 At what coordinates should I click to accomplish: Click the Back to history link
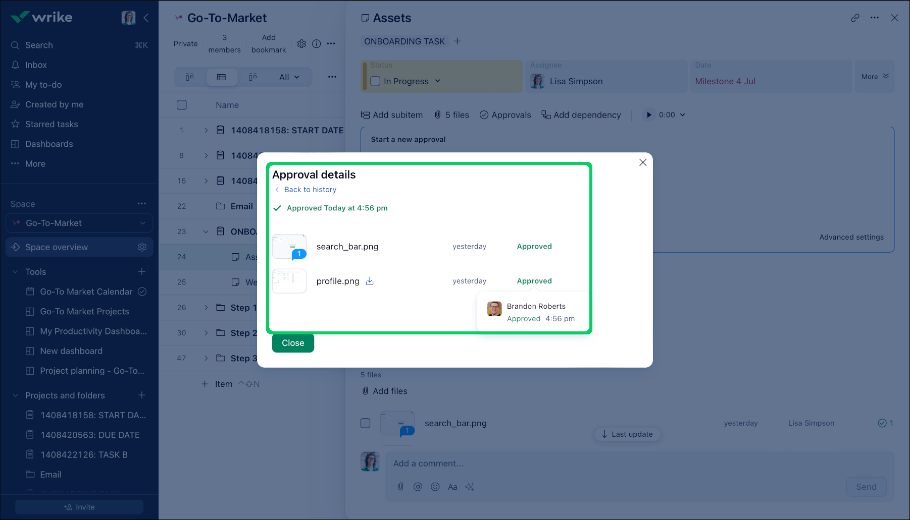click(310, 190)
